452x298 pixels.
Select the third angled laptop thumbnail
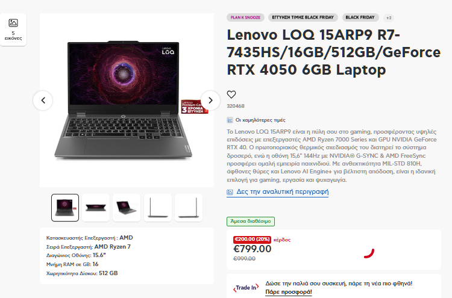tap(127, 208)
